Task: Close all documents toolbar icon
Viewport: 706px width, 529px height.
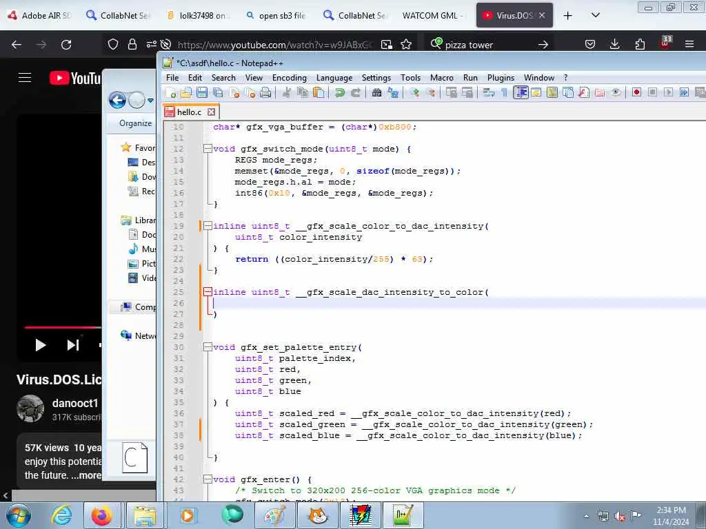Action: coord(250,93)
